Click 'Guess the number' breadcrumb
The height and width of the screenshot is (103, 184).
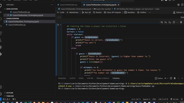(103, 9)
